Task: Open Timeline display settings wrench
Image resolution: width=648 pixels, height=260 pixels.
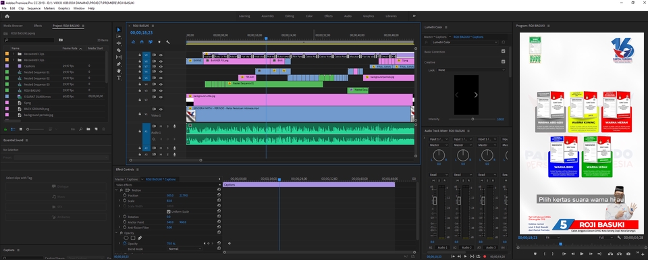Action: [168, 42]
